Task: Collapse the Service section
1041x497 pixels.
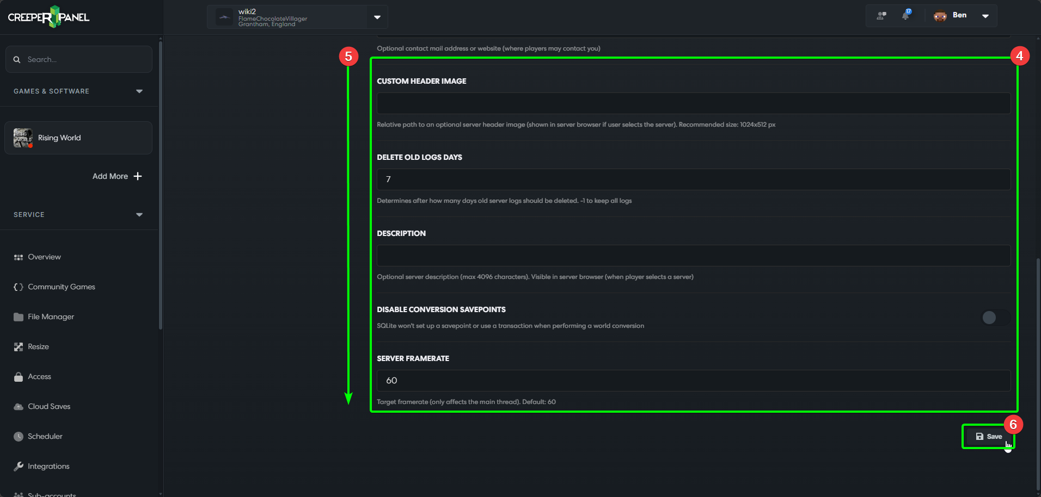Action: pos(139,215)
